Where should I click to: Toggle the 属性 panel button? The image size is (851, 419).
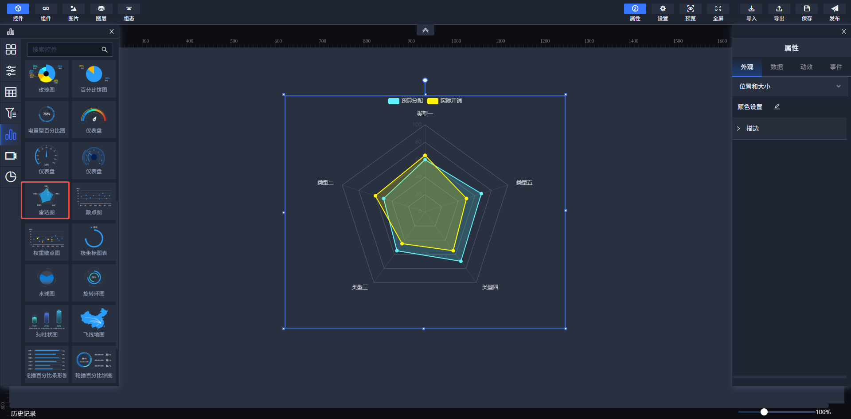pyautogui.click(x=635, y=9)
